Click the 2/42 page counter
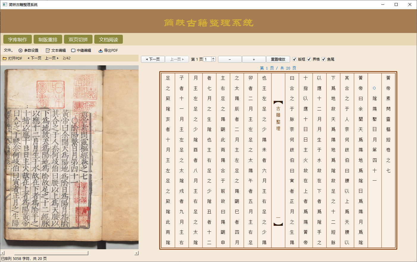 click(x=67, y=58)
